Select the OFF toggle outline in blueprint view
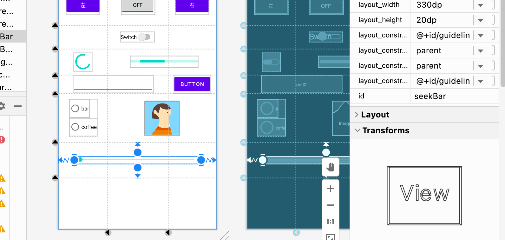Viewport: 505px width, 240px height. pyautogui.click(x=326, y=6)
